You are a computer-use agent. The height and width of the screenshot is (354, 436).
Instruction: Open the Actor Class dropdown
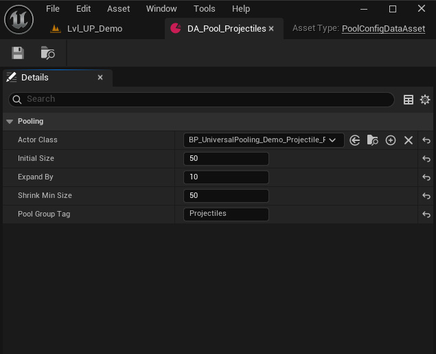click(264, 140)
